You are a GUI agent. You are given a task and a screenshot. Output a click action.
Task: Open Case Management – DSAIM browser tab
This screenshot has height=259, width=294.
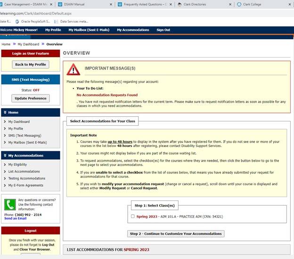(x=25, y=4)
